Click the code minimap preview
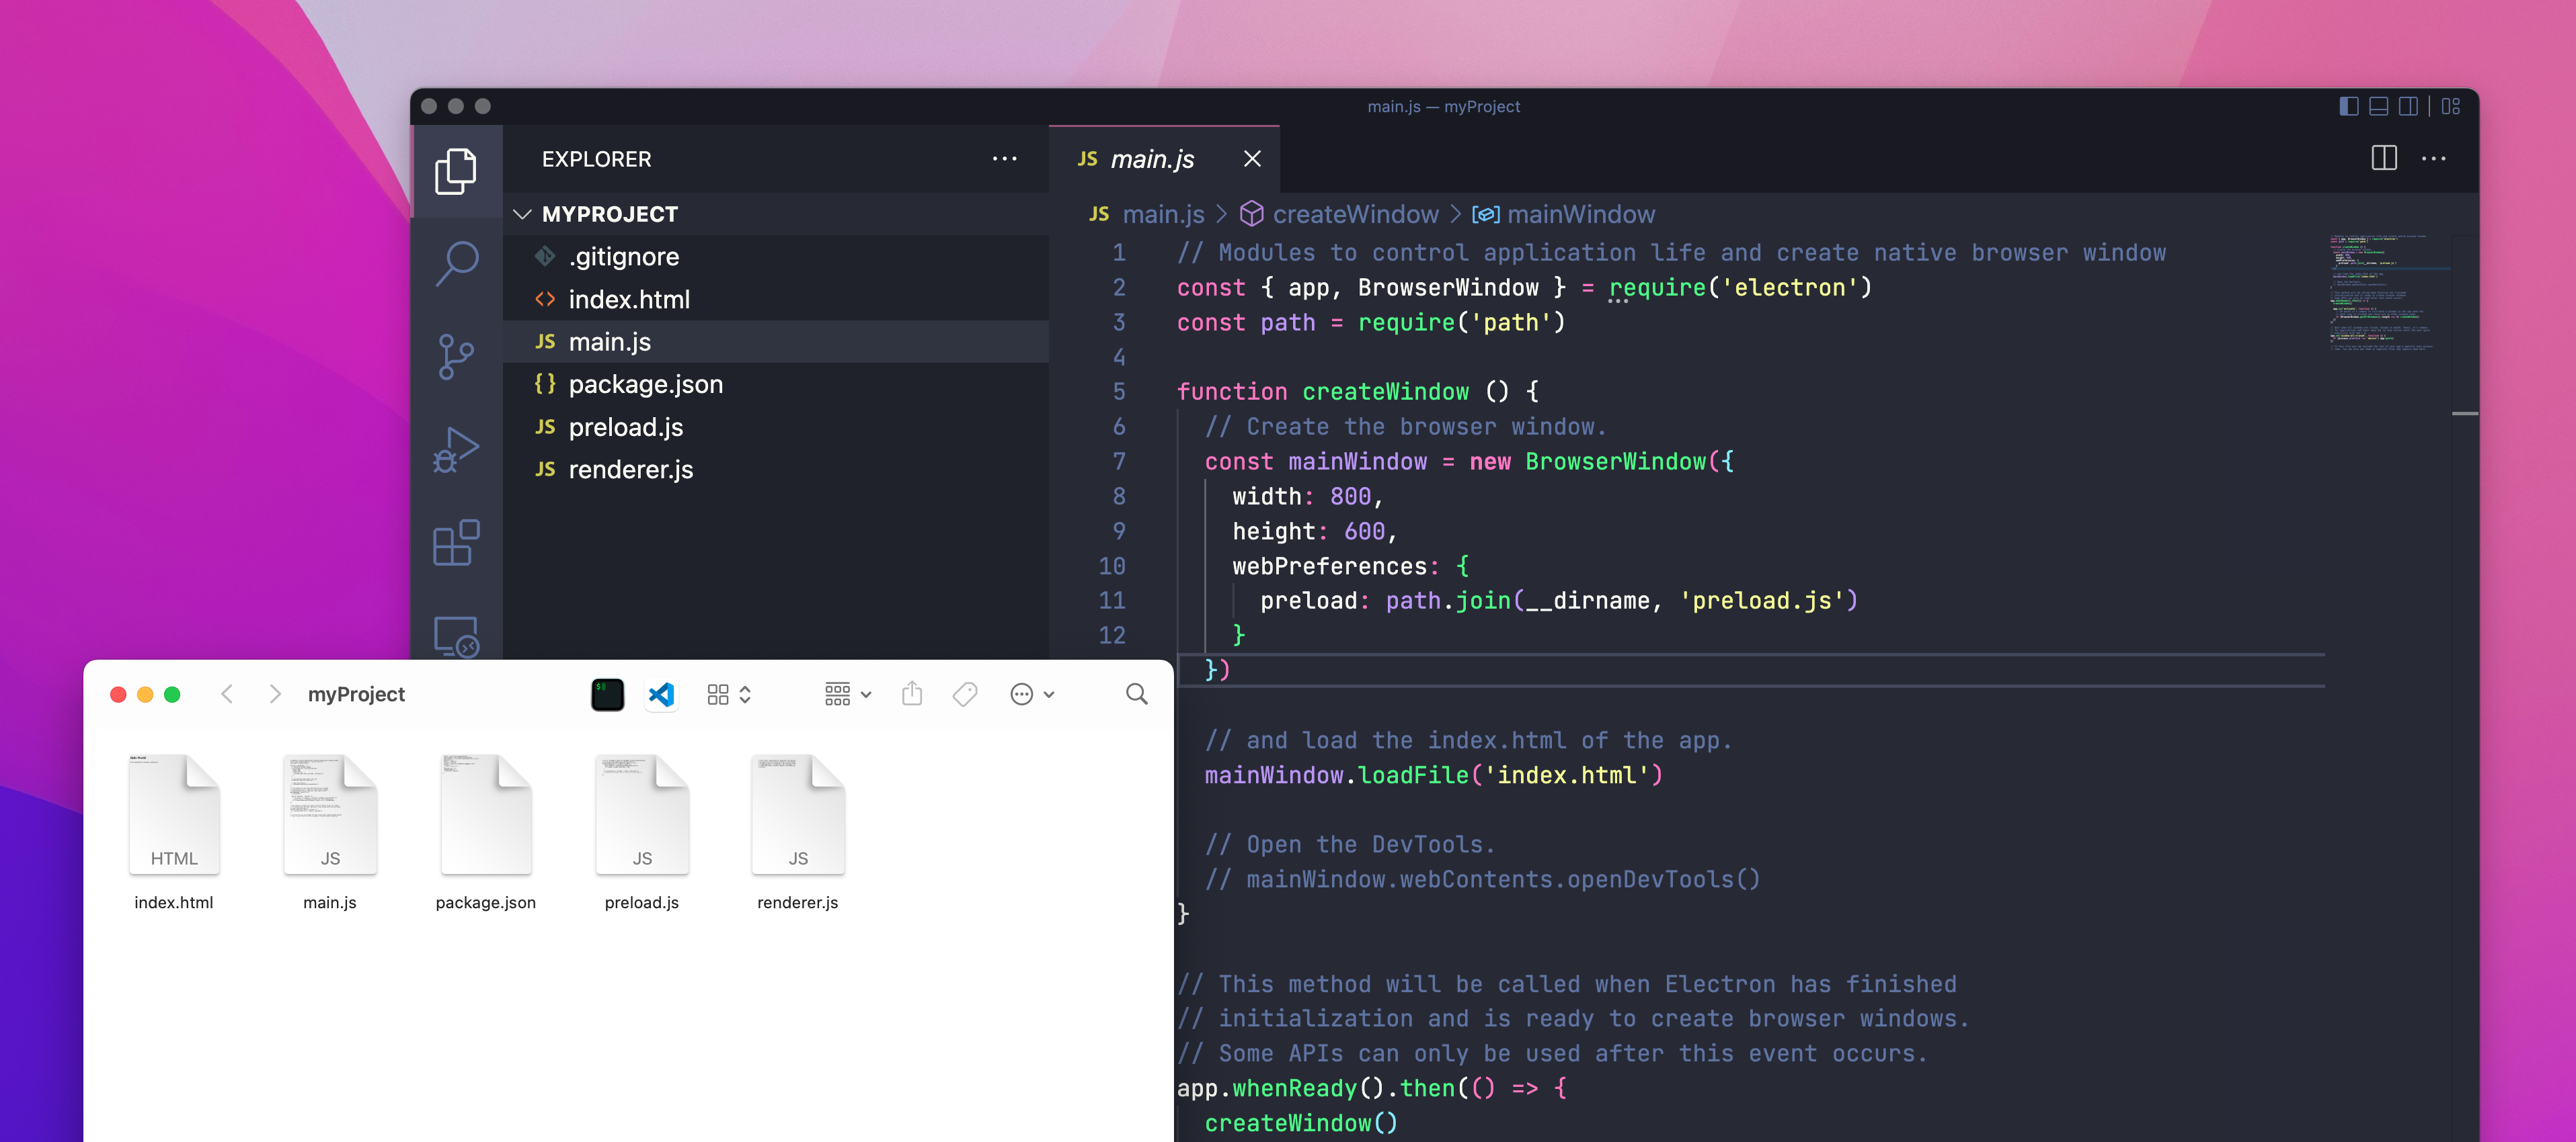 pos(2390,293)
